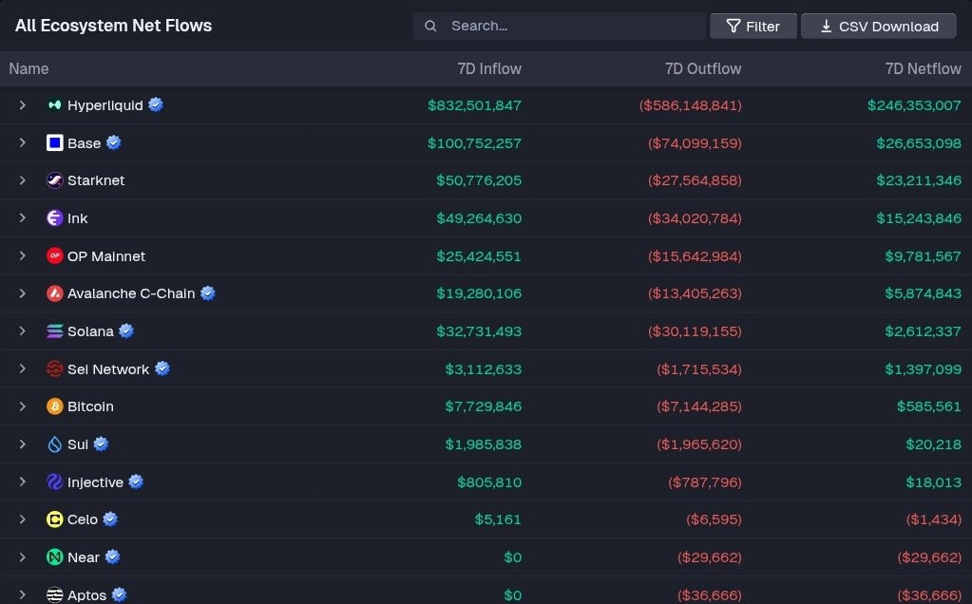This screenshot has width=972, height=604.
Task: Click the Bitcoin orange logo icon
Action: point(54,406)
